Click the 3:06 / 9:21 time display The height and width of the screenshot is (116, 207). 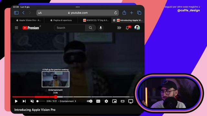tap(52, 101)
